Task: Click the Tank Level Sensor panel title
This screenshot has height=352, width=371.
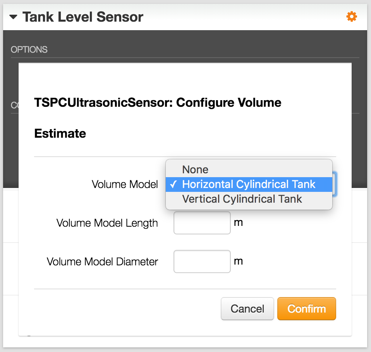Action: point(83,17)
